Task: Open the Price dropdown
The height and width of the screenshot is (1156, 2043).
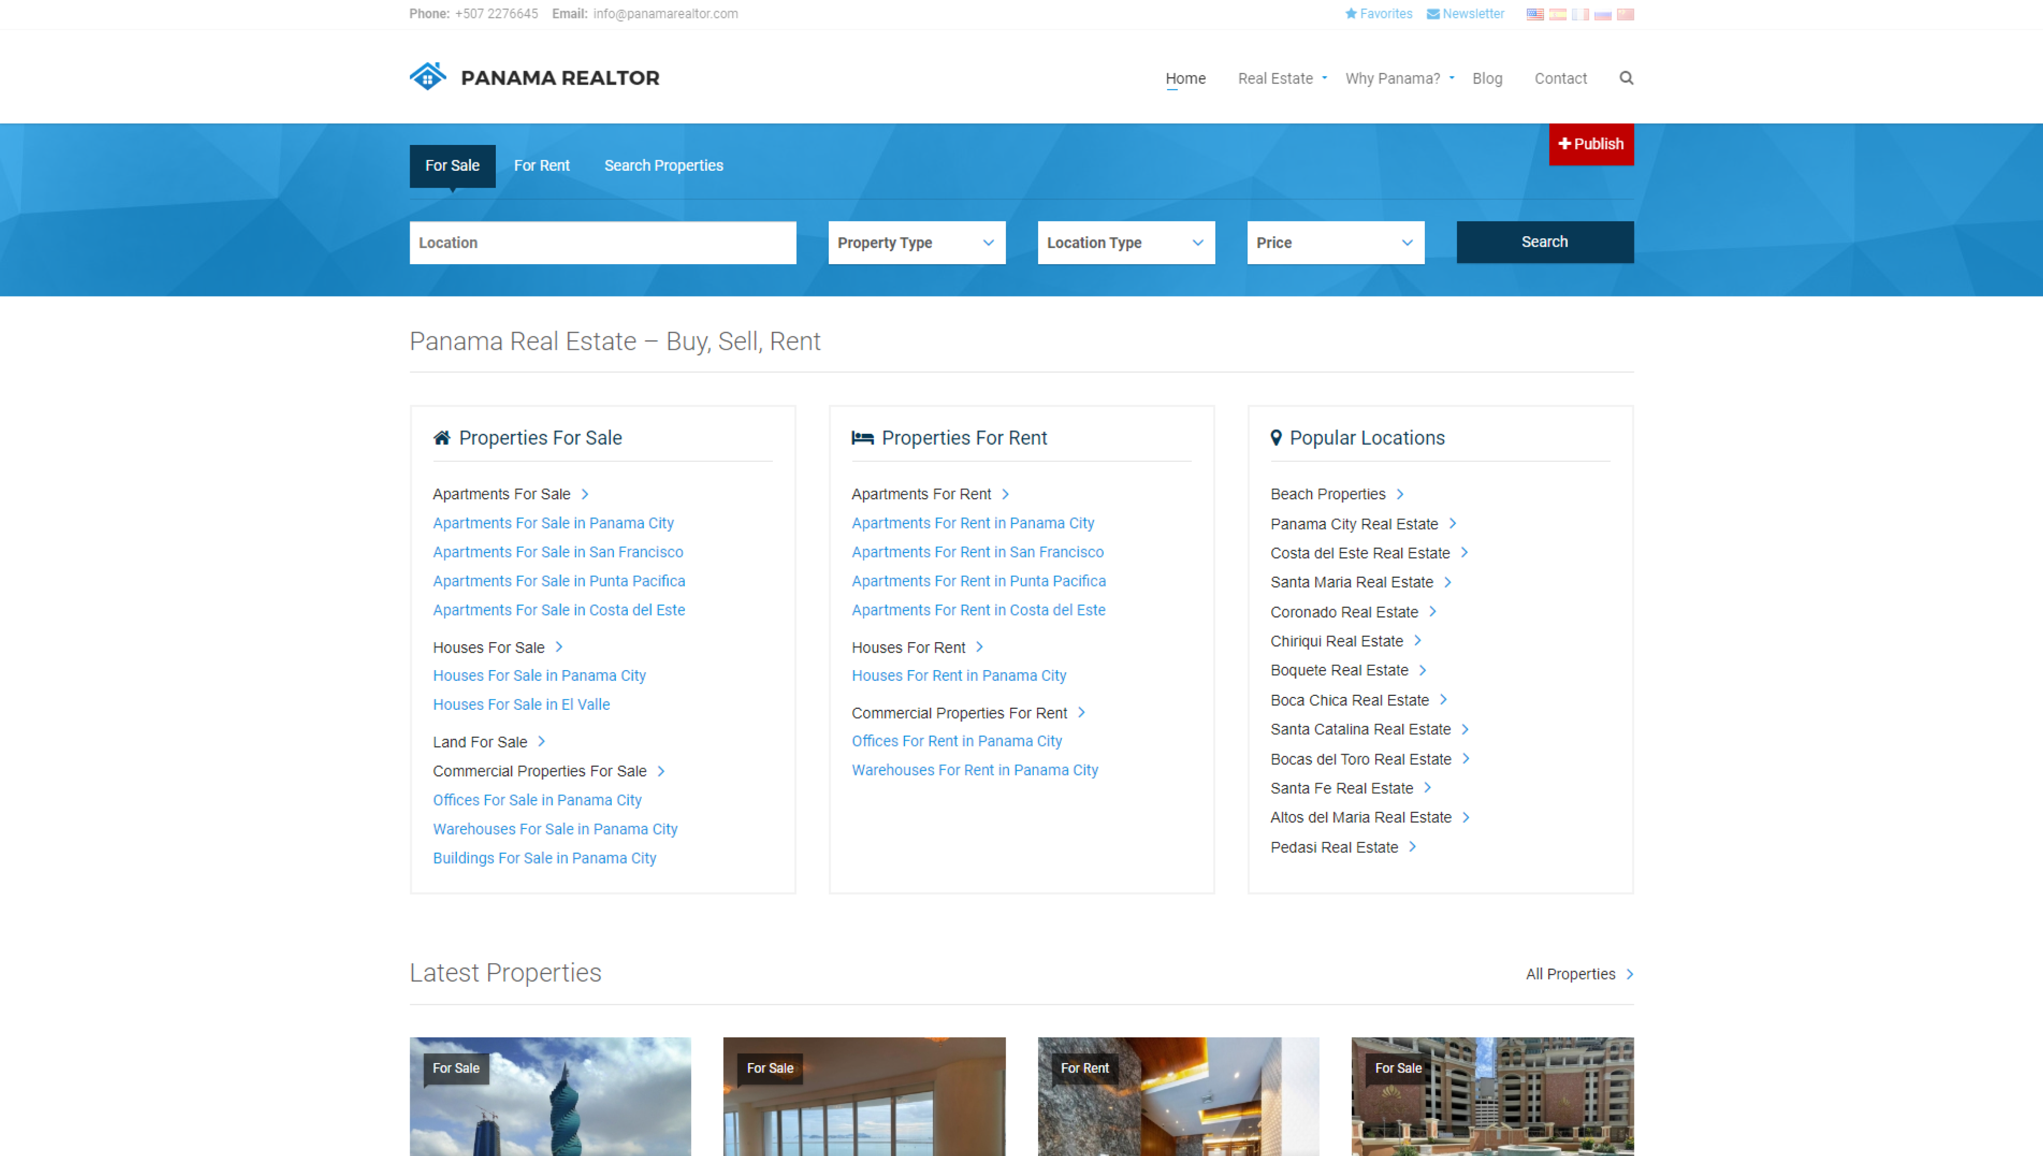Action: pos(1335,242)
